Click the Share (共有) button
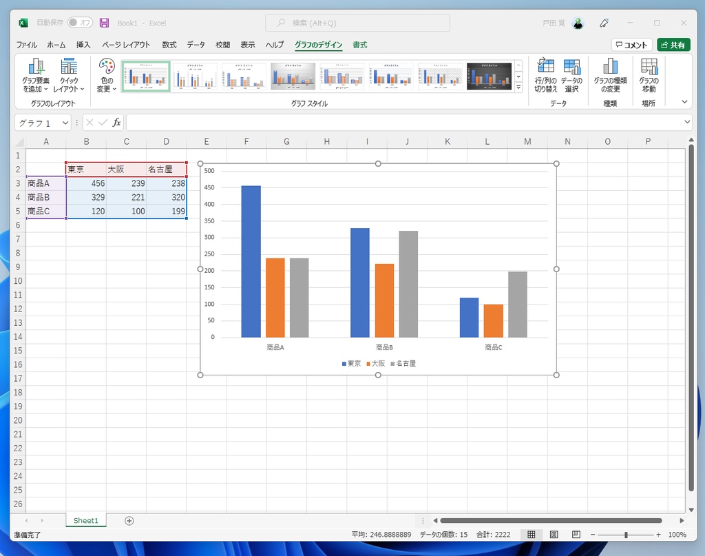Viewport: 705px width, 556px height. [673, 45]
